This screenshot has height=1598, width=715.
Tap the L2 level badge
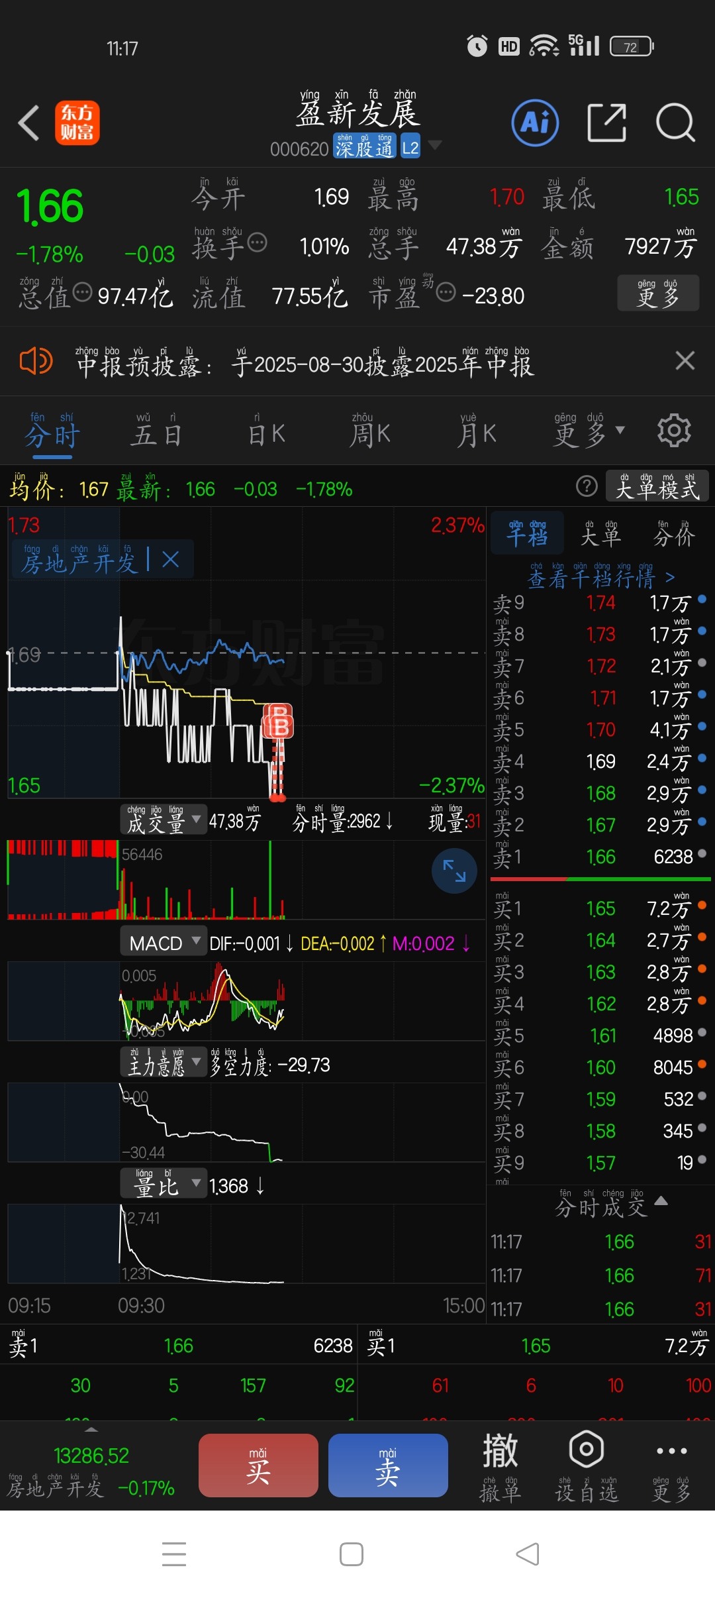pyautogui.click(x=410, y=147)
